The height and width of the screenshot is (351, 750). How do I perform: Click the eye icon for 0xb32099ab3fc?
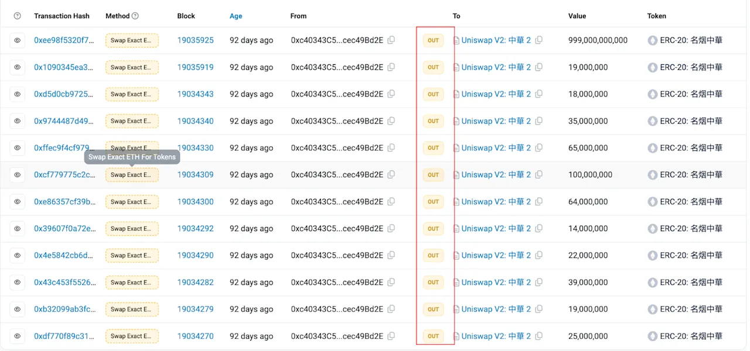pyautogui.click(x=17, y=309)
